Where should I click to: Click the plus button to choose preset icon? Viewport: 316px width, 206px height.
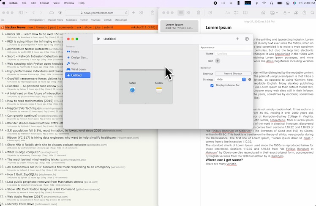218,61
